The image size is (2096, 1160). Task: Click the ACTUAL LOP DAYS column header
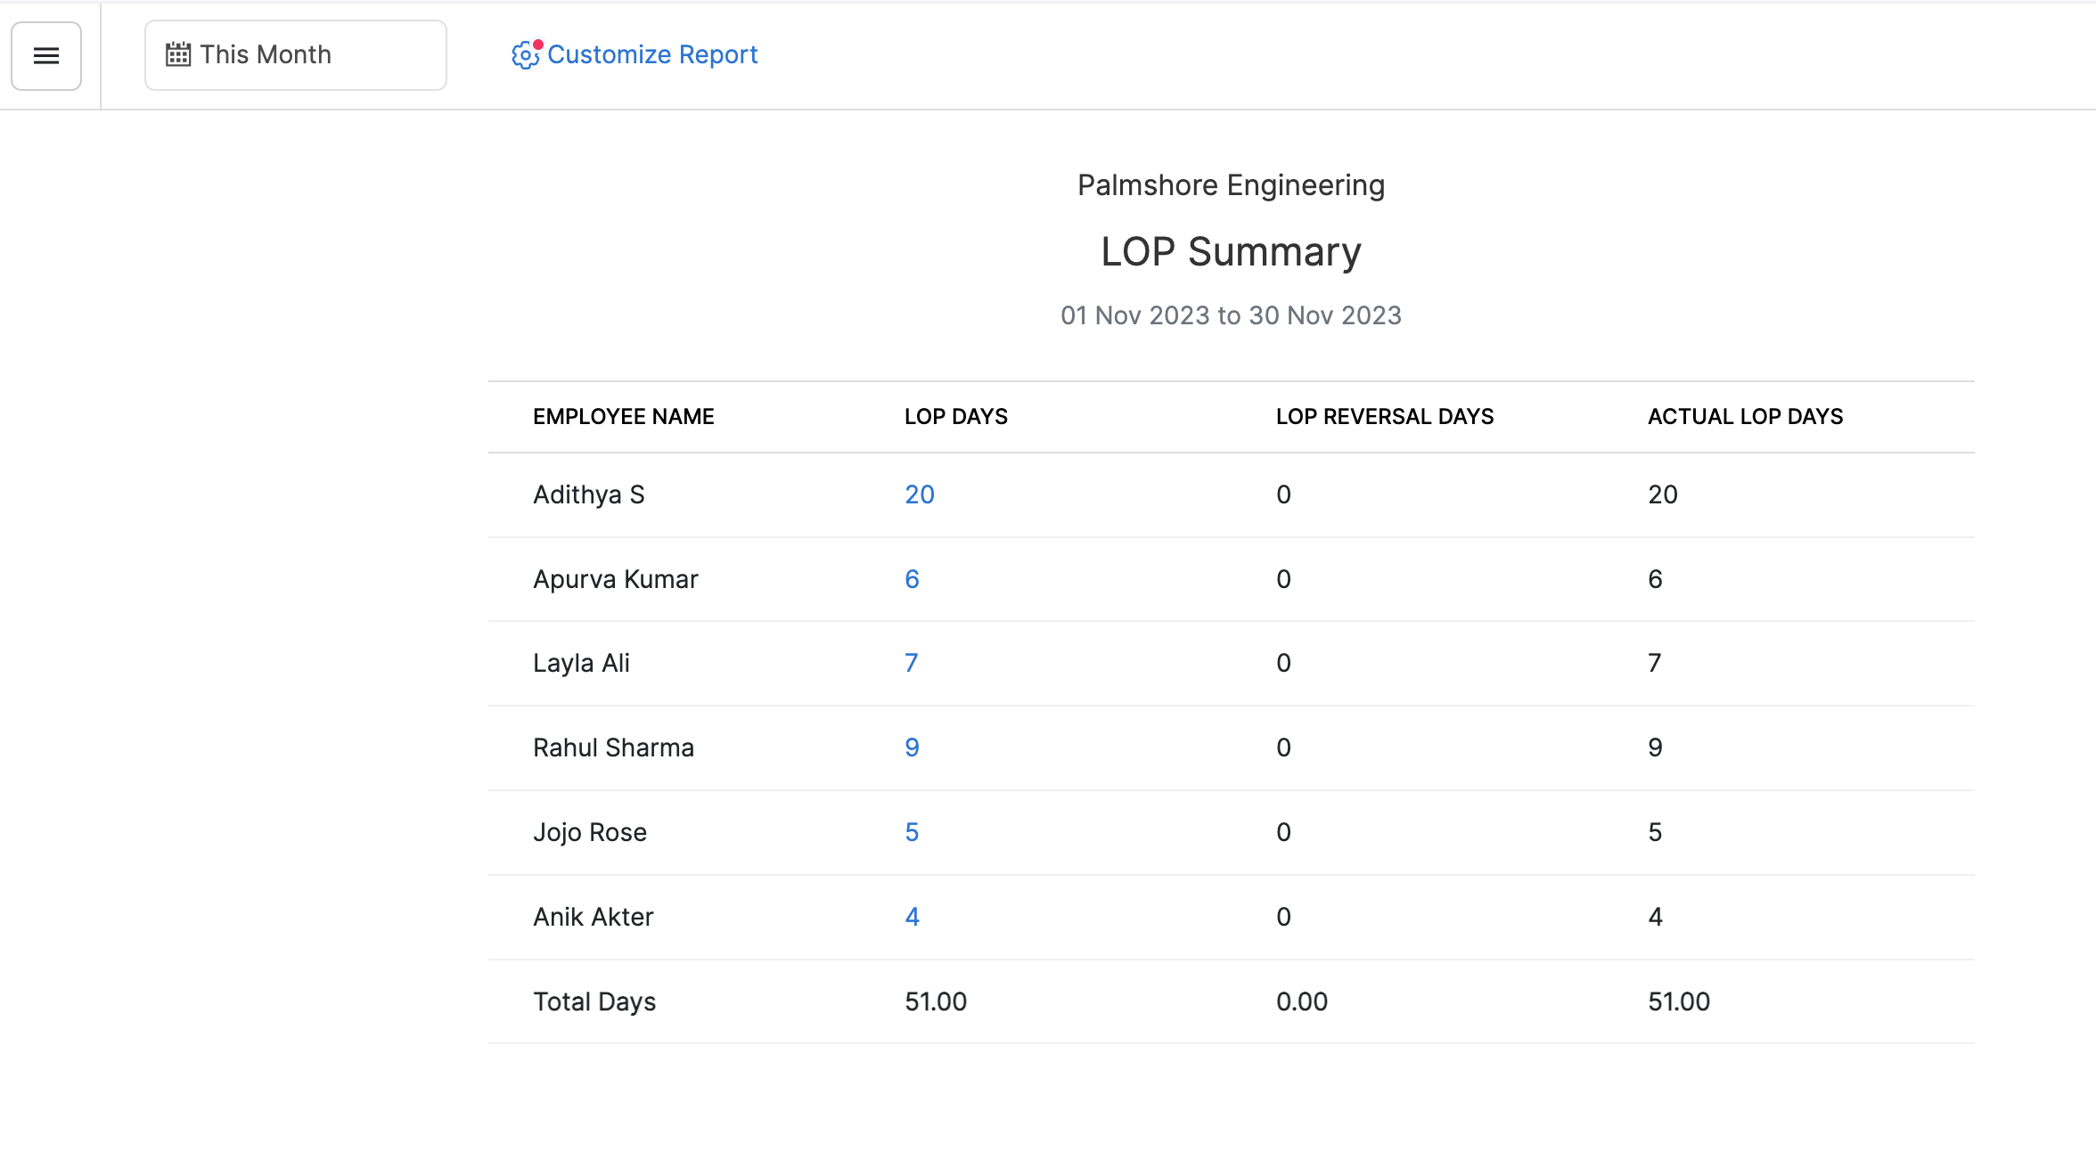tap(1744, 416)
